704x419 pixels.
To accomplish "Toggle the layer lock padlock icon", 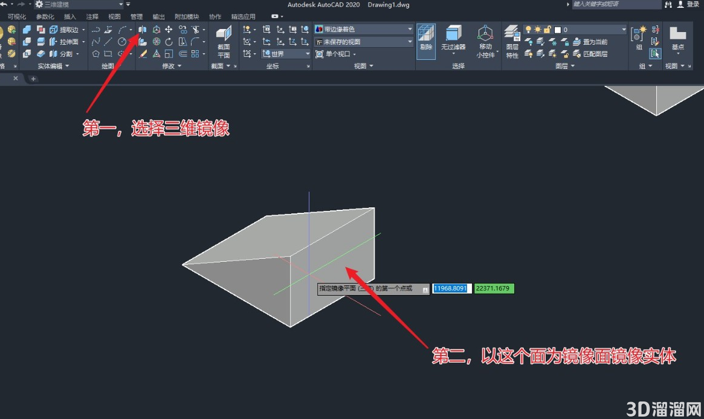I will tap(547, 29).
